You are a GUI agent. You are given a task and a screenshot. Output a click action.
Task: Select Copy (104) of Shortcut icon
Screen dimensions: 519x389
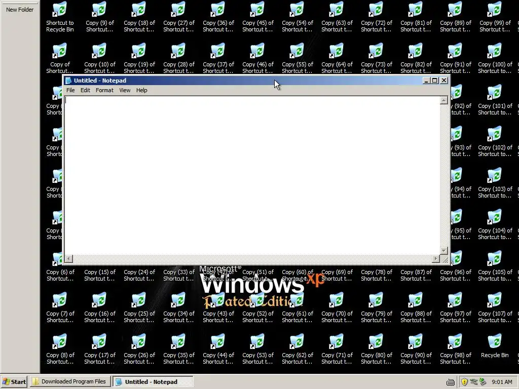point(495,224)
